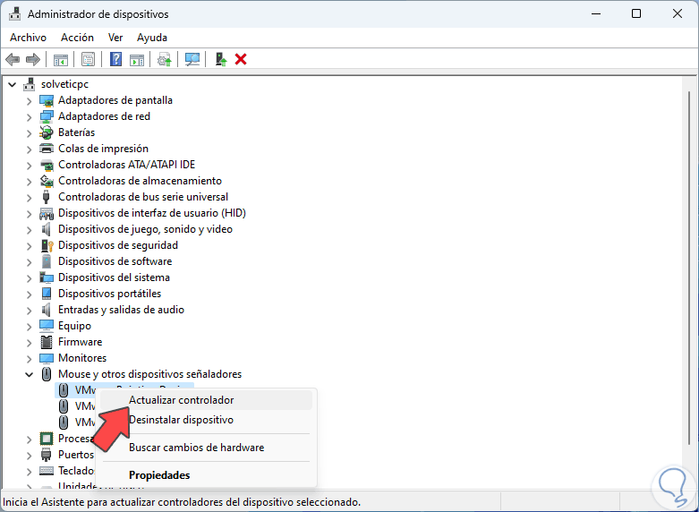Expand the Entradas y salidas de audio chevron
This screenshot has height=512, width=699.
pos(29,310)
